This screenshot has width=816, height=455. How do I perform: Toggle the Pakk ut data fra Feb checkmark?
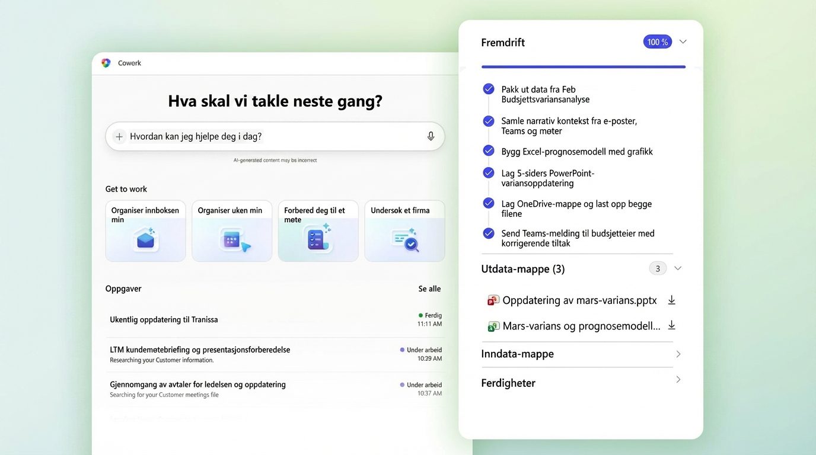click(x=489, y=89)
